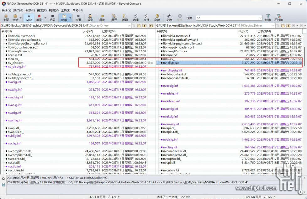The image size is (307, 199).
Task: Open the 操作(A) menu
Action: (x=18, y=10)
